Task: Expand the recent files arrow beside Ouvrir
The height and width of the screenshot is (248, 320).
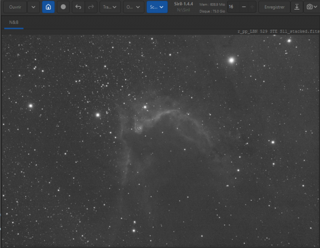Action: click(x=34, y=7)
